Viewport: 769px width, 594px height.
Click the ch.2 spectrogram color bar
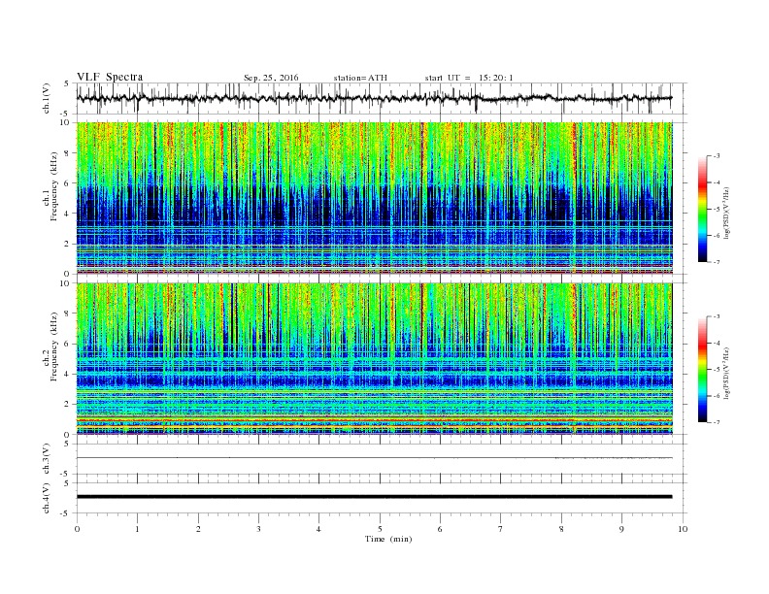click(x=702, y=370)
